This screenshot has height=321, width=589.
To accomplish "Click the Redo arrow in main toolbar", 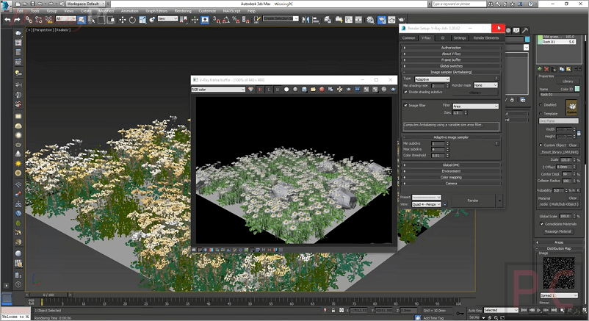I will (x=17, y=19).
